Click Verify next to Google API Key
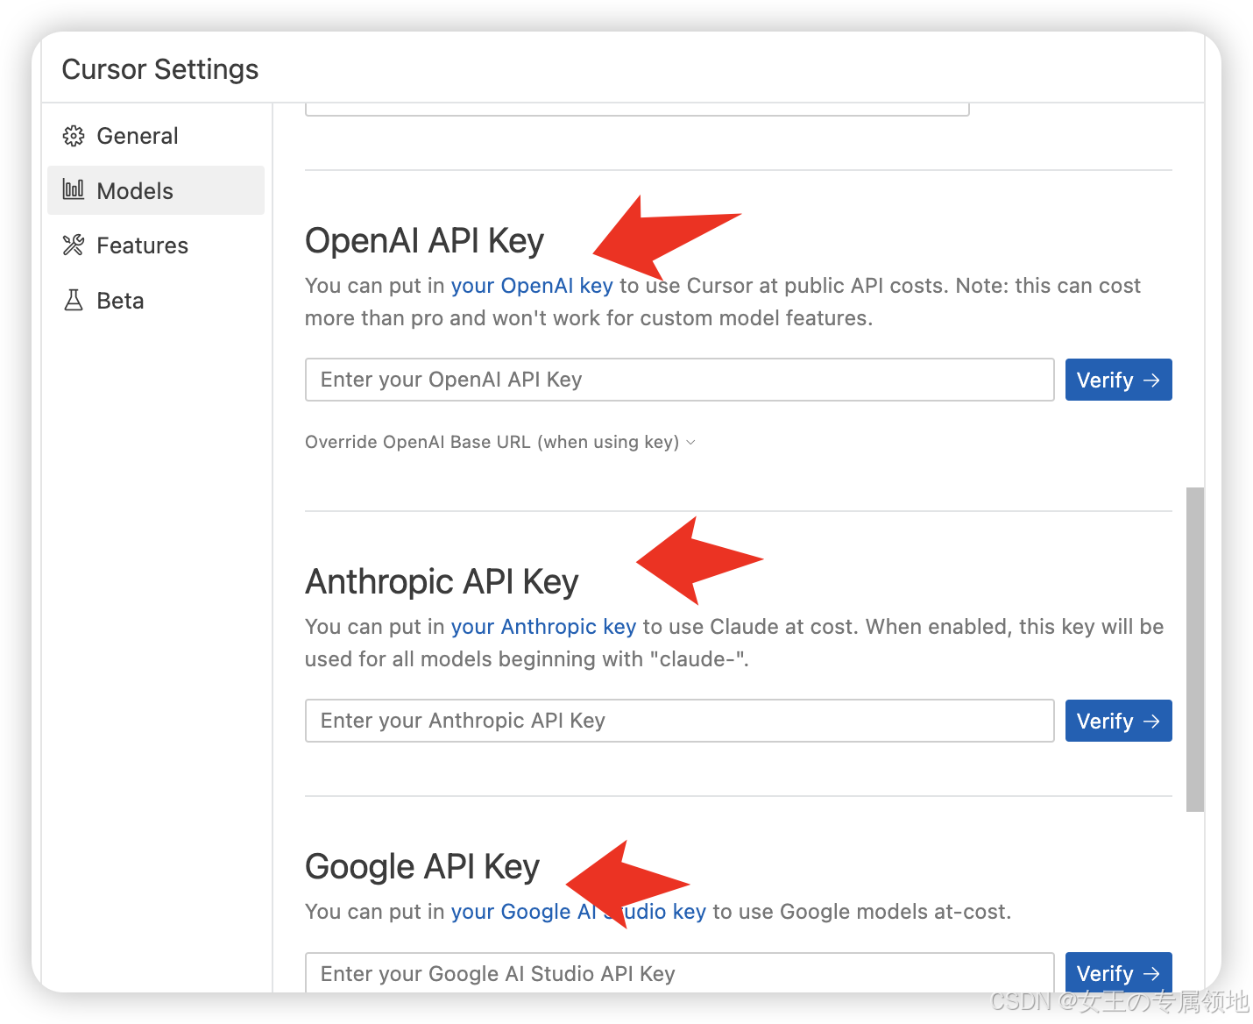 [1118, 972]
